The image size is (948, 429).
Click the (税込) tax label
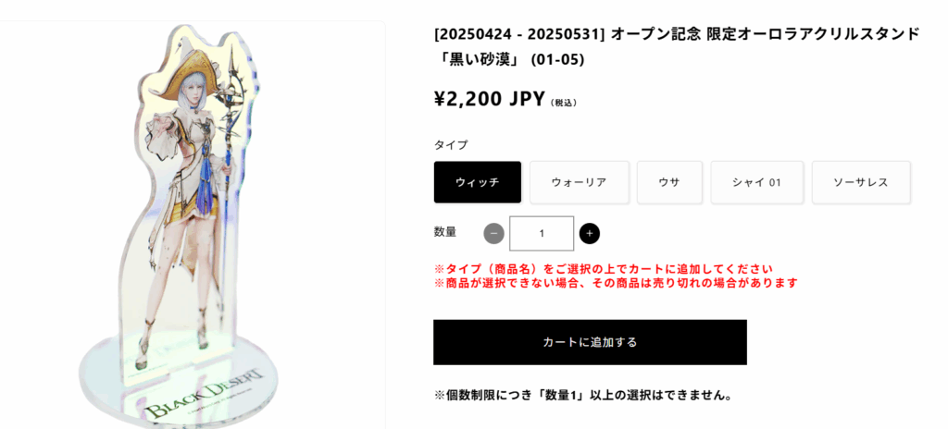pyautogui.click(x=564, y=103)
